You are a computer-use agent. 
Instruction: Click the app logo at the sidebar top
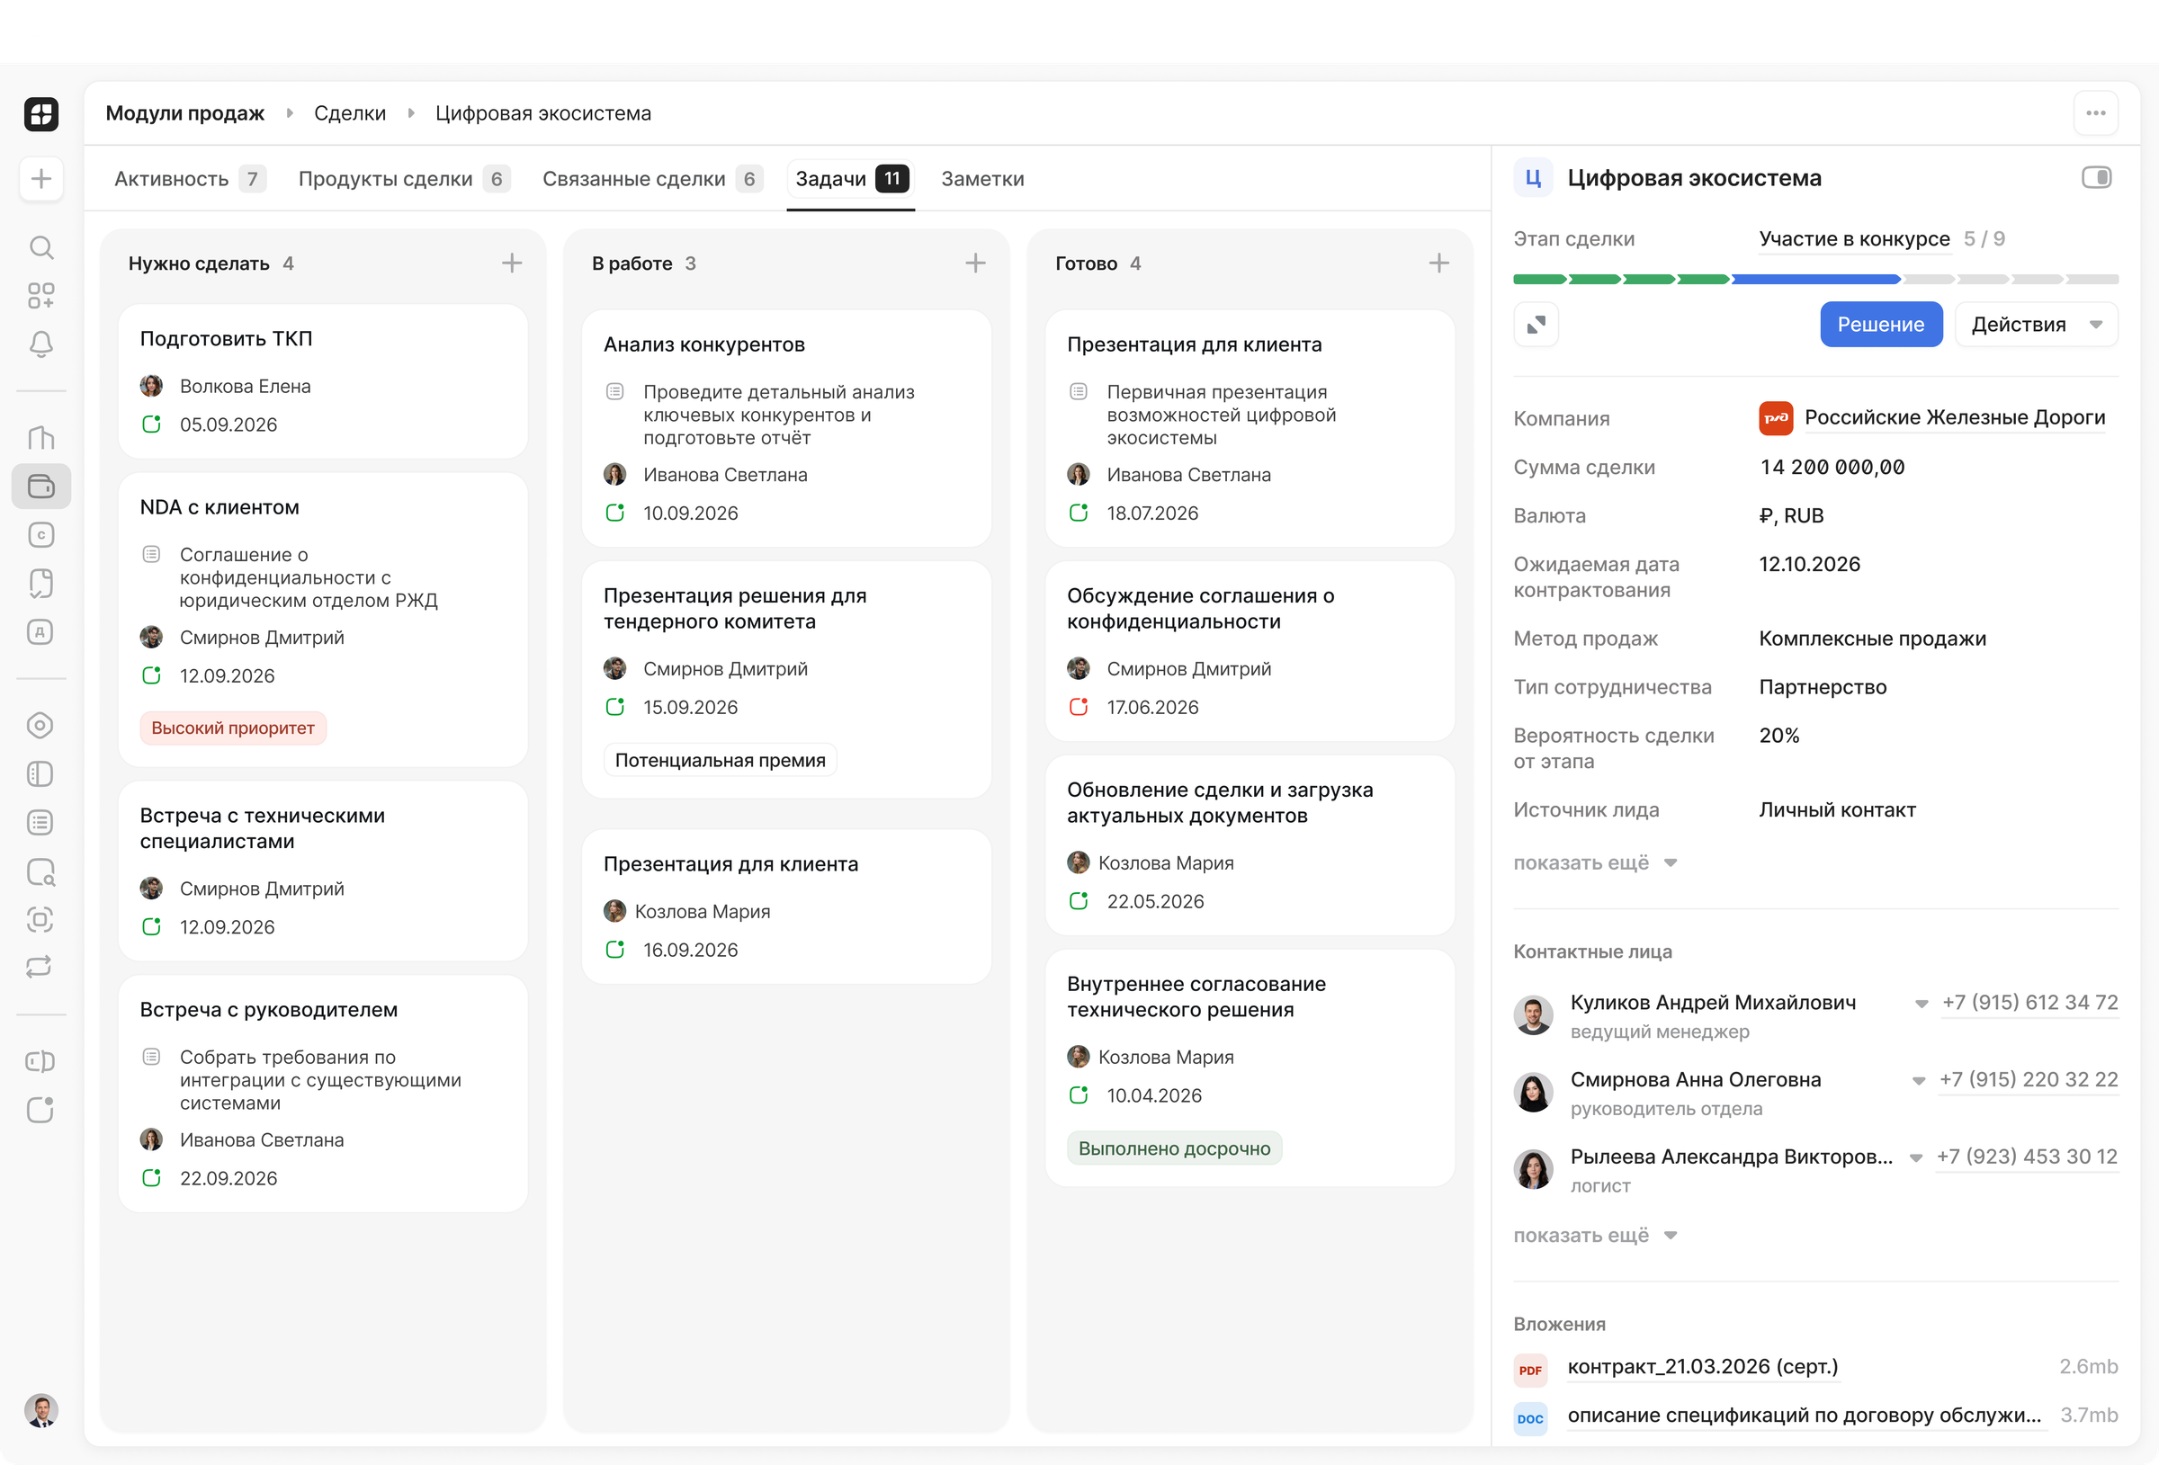point(40,113)
